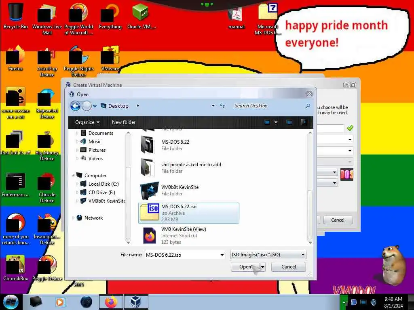Viewport: 414px width, 310px height.
Task: Select Computer in navigation pane
Action: (95, 176)
